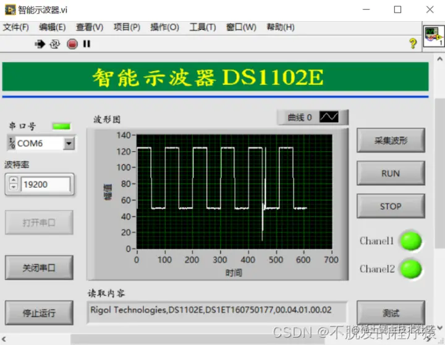Open the COM6 port dropdown arrow
This screenshot has width=445, height=345.
[x=69, y=143]
